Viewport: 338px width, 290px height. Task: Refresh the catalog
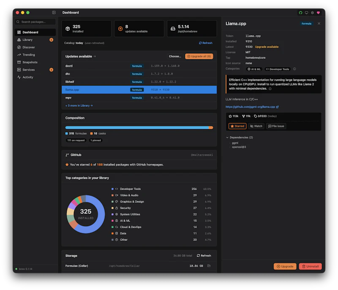coord(205,43)
